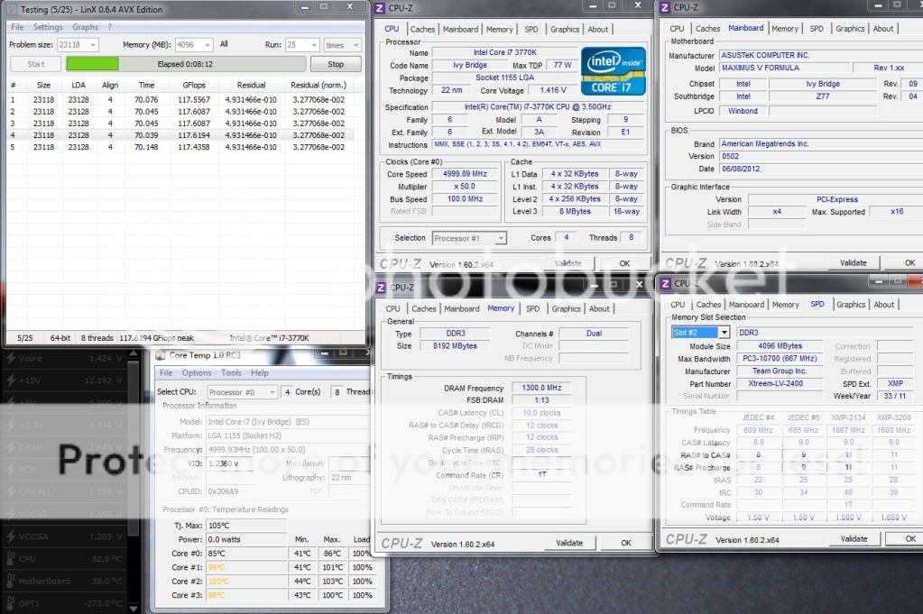Screen dimensions: 923x614
Task: Click the lightning icon beside Vcore
Action: point(9,358)
